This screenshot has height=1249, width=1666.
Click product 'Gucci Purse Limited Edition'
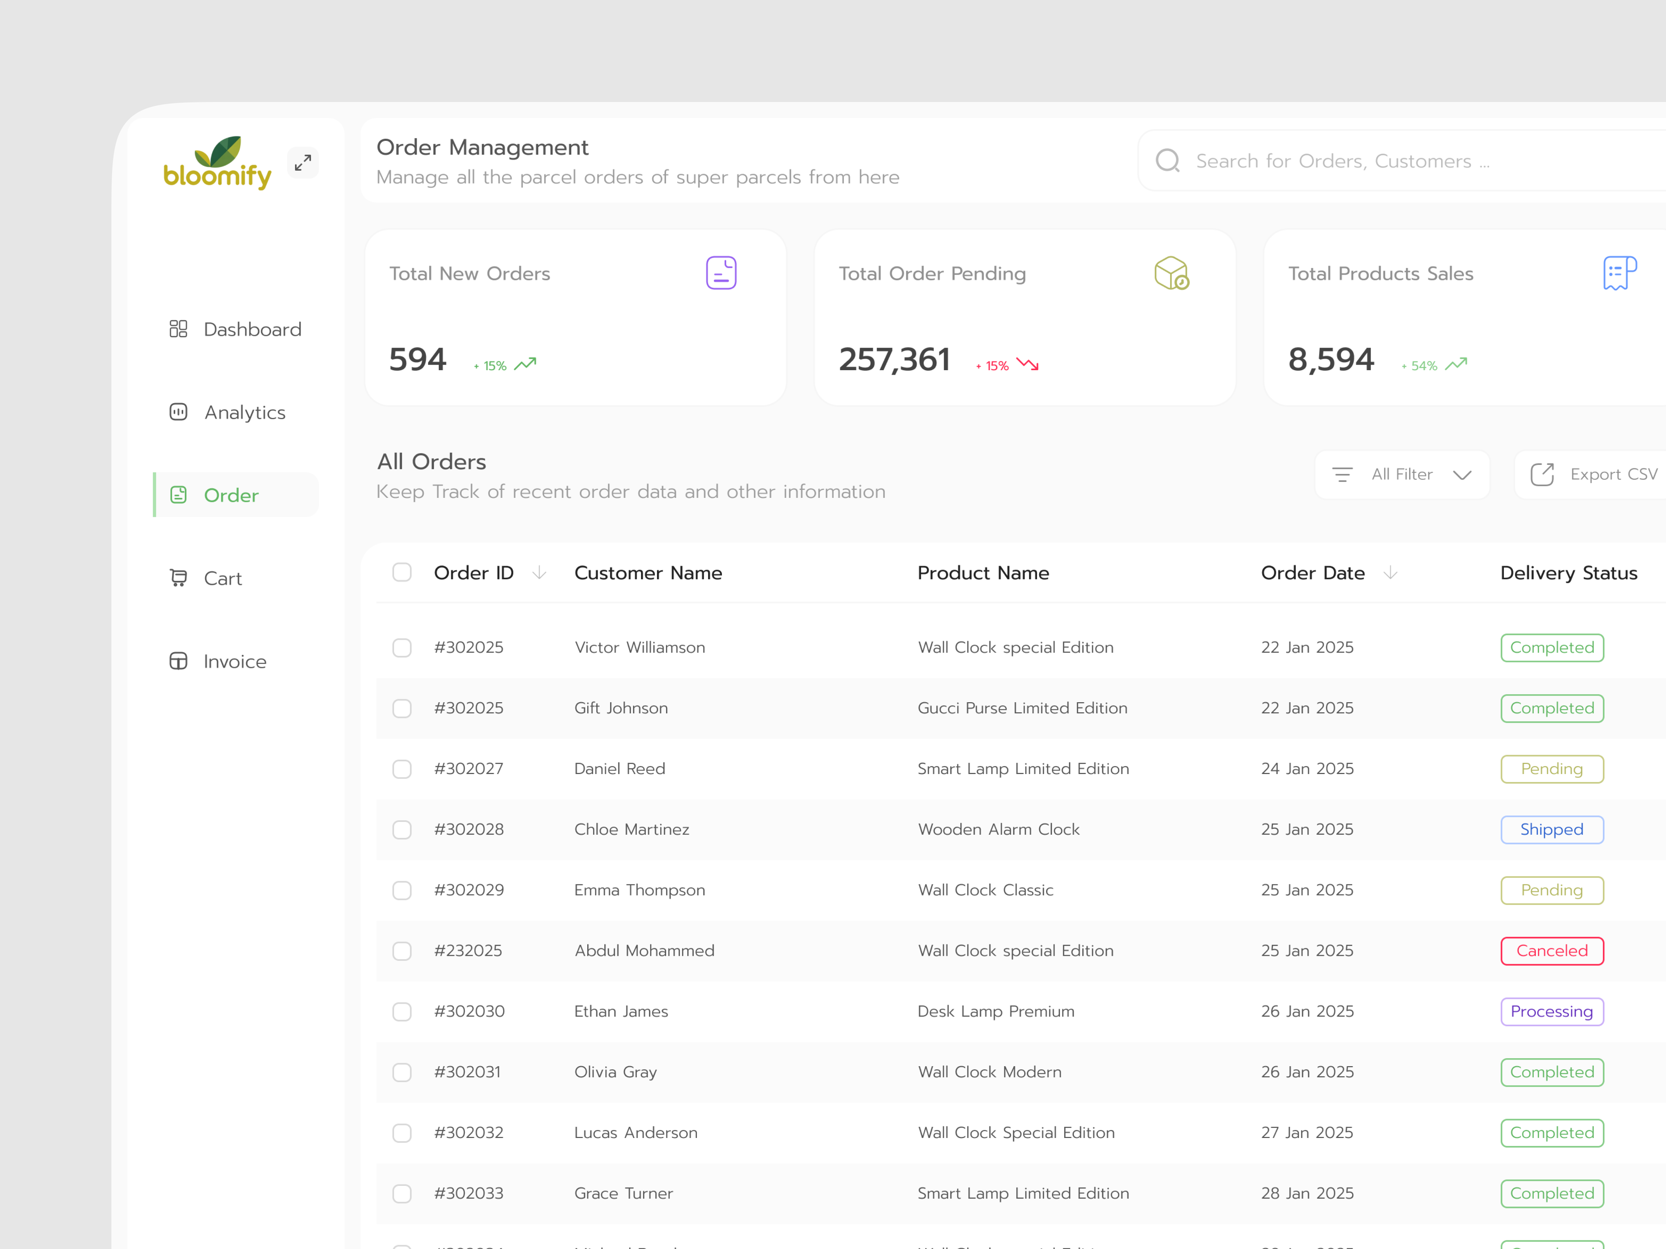point(1022,708)
